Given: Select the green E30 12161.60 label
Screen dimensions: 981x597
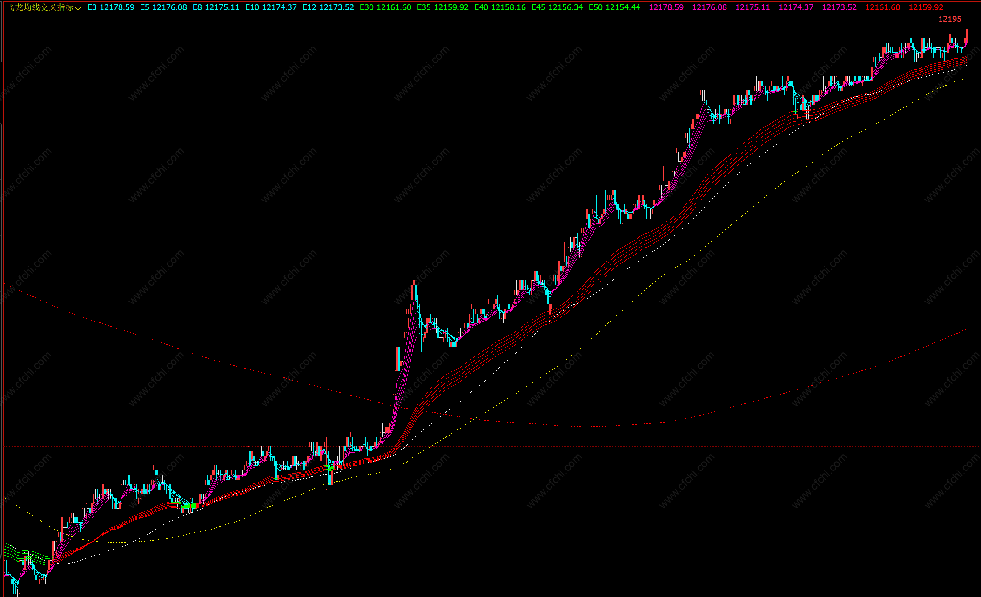Looking at the screenshot, I should pos(385,7).
